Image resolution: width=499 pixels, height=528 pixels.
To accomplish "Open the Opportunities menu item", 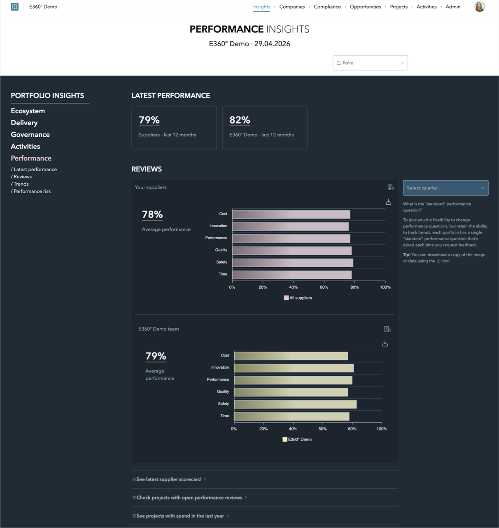I will coord(365,7).
